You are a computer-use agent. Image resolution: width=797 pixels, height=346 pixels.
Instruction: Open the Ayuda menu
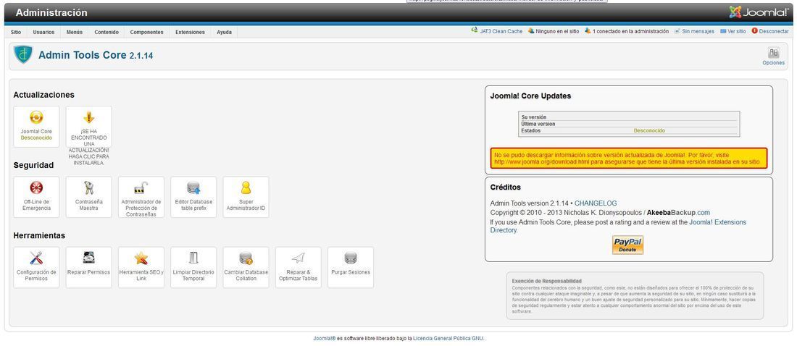[224, 32]
